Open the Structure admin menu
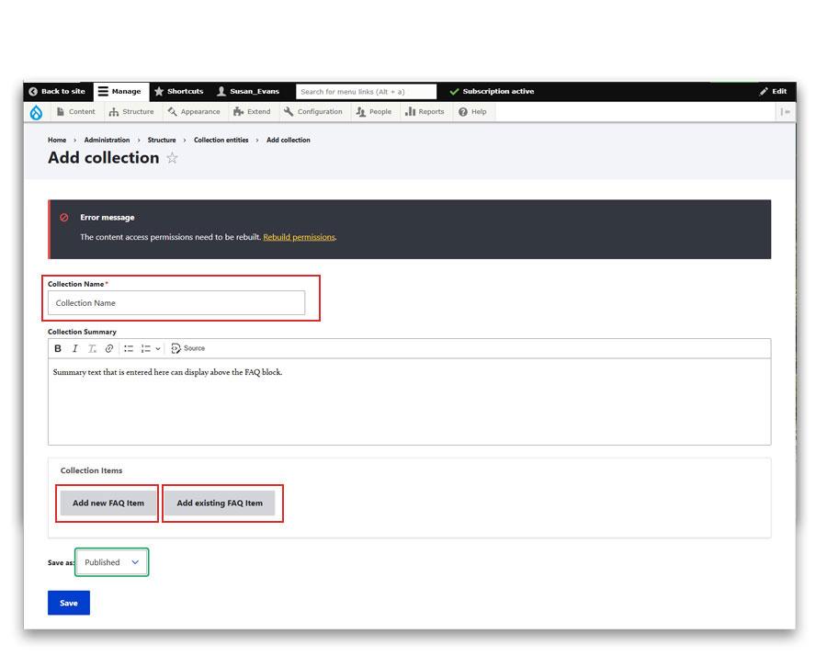 coord(131,112)
